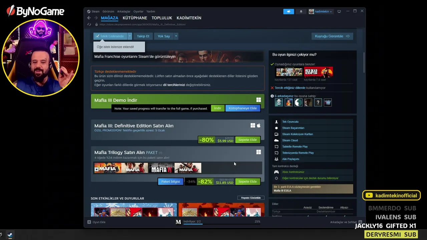Click the first friend avatar owning the game
The height and width of the screenshot is (240, 427).
[279, 102]
